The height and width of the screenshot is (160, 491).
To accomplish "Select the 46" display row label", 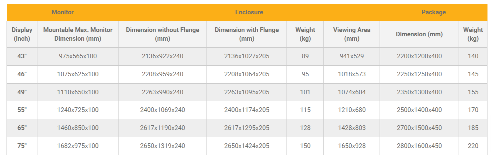I will 22,74.
